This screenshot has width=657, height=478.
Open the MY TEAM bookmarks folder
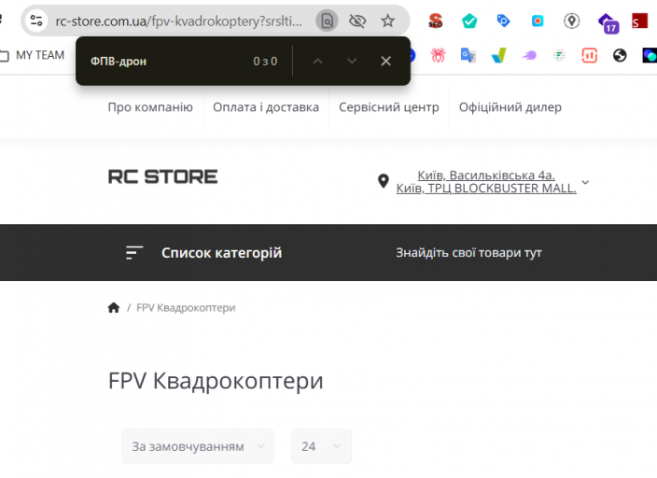coord(33,55)
